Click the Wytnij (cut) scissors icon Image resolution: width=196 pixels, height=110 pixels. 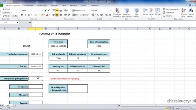tap(3, 9)
